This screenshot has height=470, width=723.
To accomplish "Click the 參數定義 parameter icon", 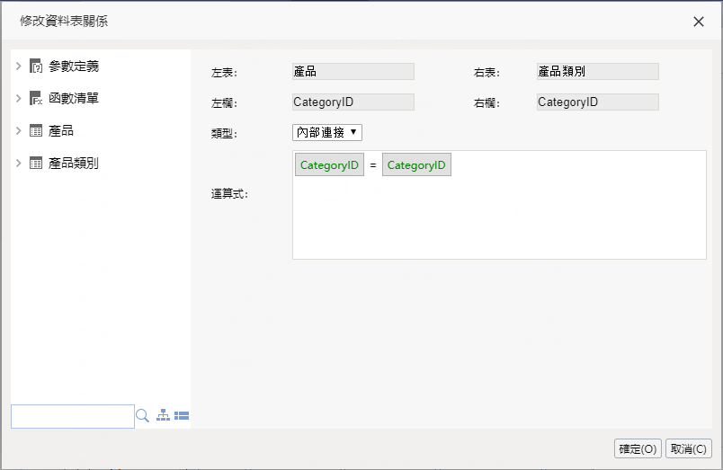I will [x=36, y=66].
